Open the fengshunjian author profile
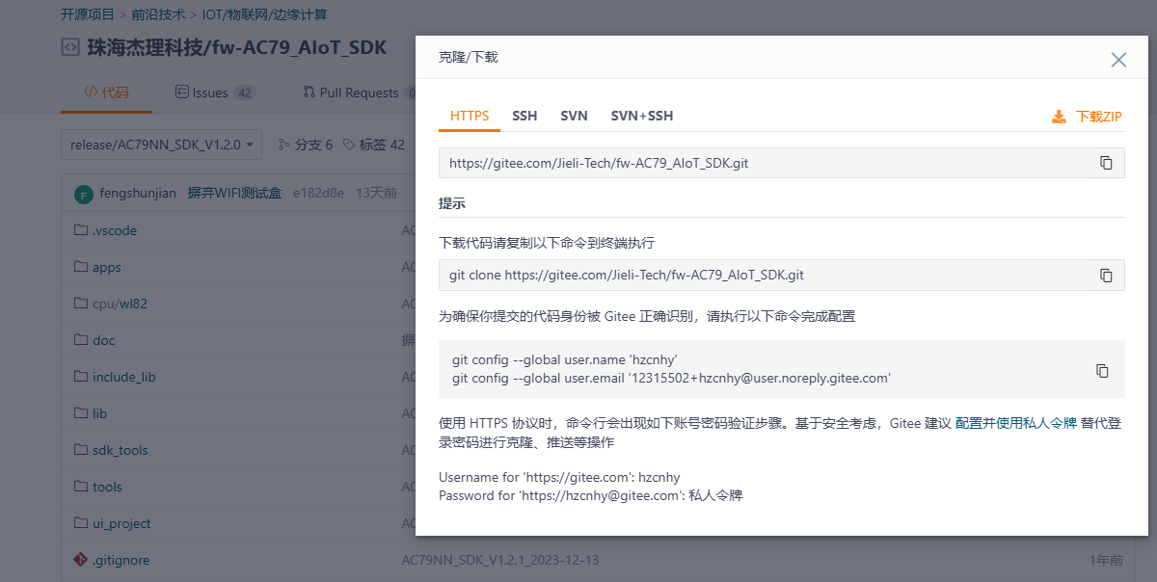 138,193
